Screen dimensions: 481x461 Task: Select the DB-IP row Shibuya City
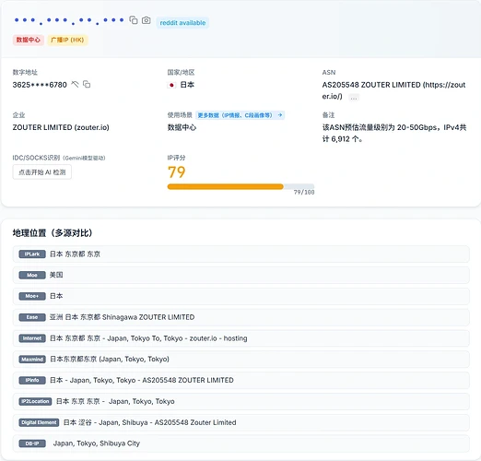point(241,443)
